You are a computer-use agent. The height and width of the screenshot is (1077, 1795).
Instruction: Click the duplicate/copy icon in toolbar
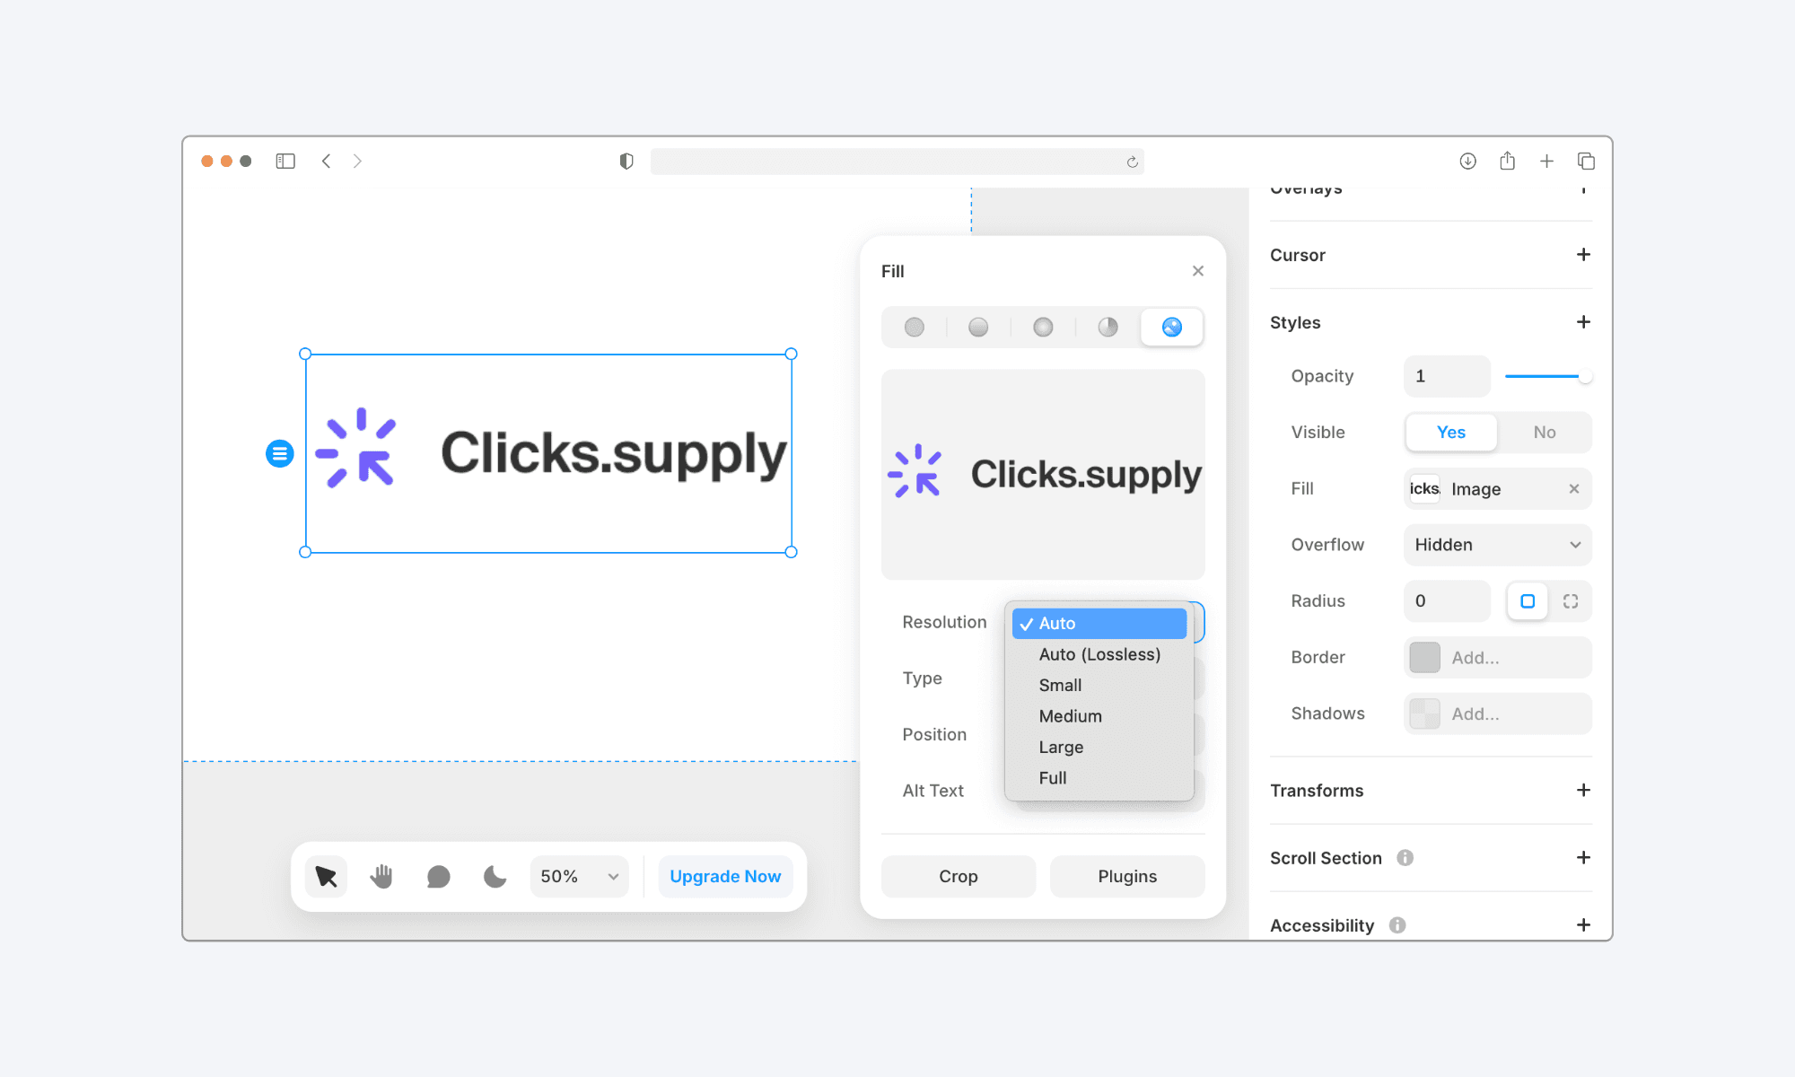point(1586,161)
